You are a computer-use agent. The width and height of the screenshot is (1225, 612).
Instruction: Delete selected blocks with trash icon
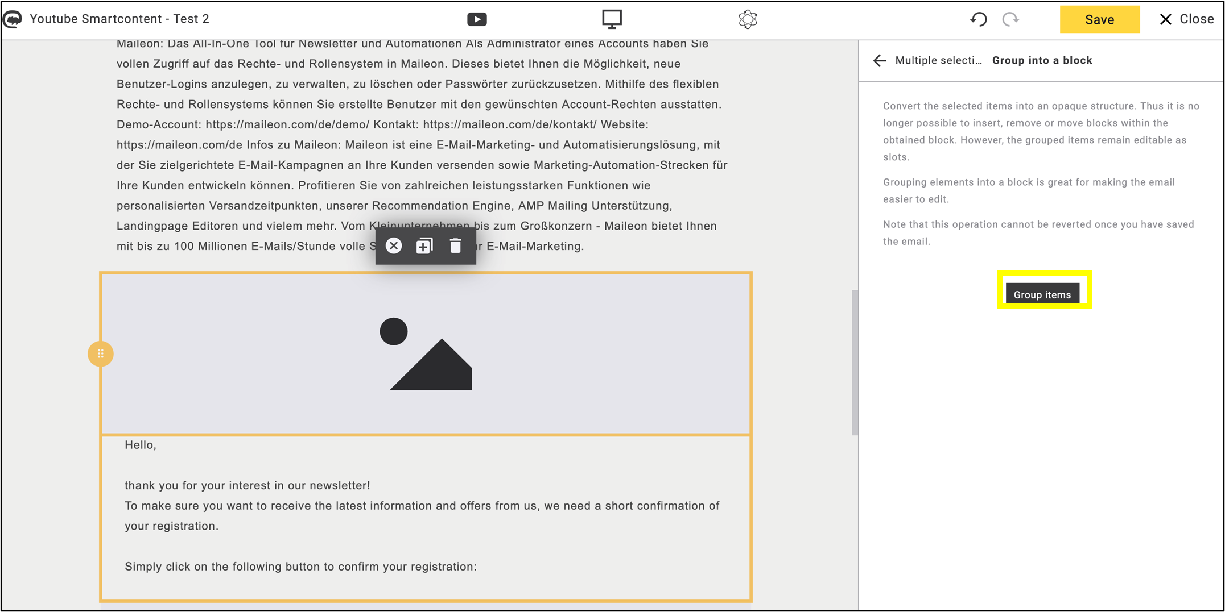point(455,246)
